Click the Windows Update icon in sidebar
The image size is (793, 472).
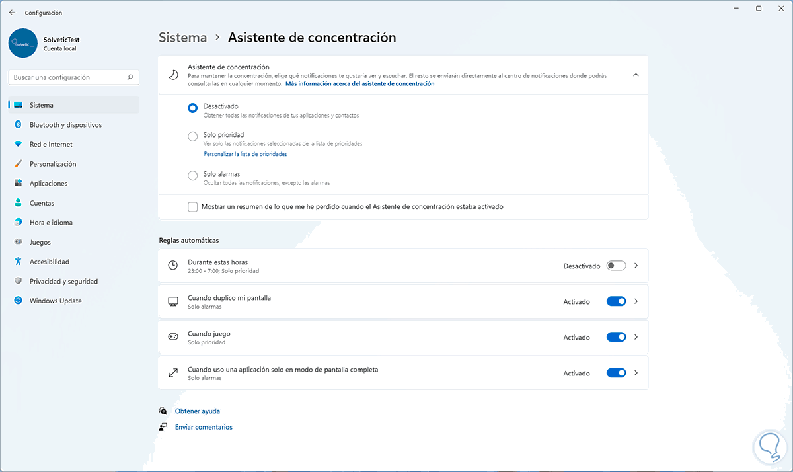(18, 301)
